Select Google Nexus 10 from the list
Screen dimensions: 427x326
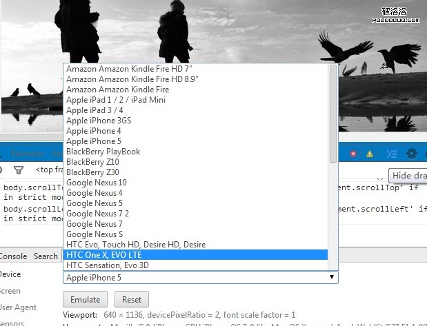tap(195, 183)
